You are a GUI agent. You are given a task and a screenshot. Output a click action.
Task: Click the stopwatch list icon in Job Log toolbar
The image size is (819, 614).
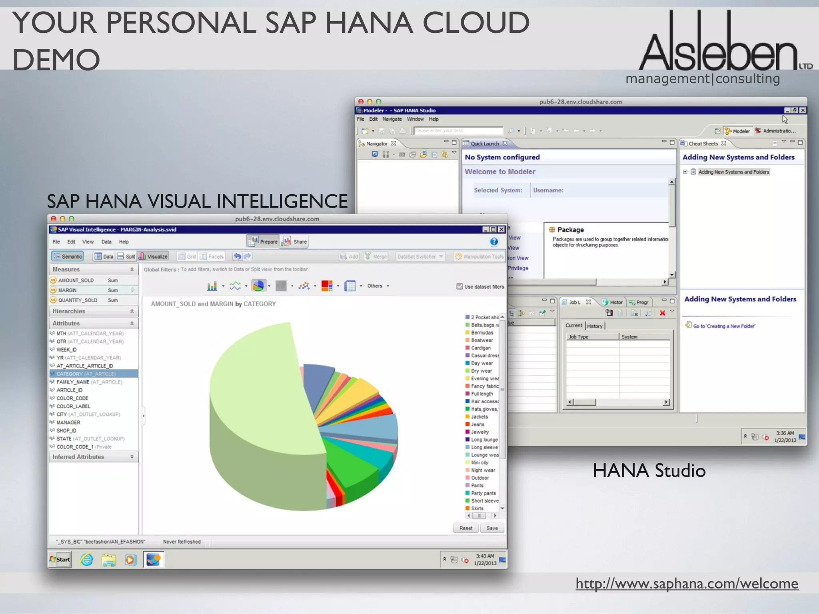(609, 313)
